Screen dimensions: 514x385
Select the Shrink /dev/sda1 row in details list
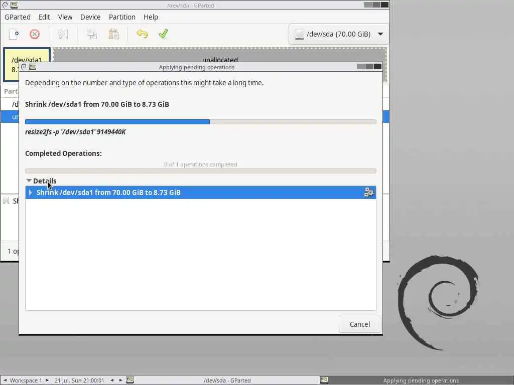tap(201, 192)
